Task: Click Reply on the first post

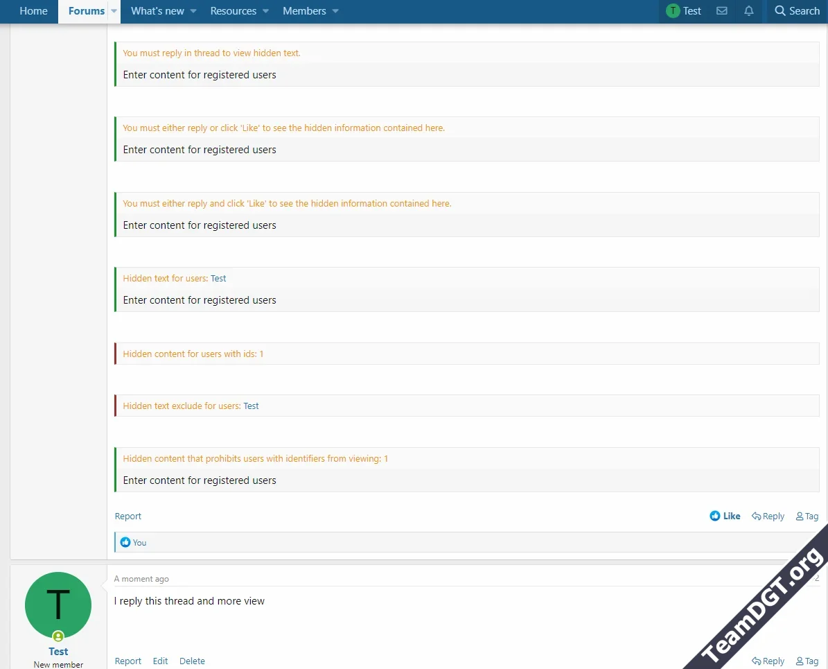Action: coord(768,516)
